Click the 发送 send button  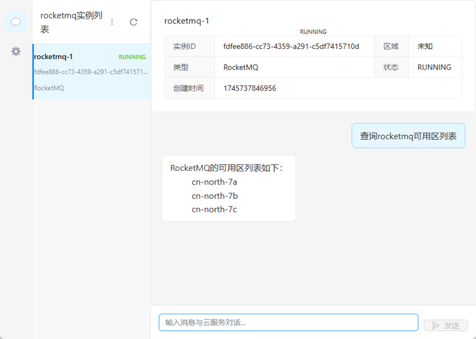446,325
